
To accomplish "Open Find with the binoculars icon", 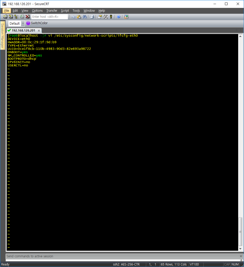I will (84, 17).
